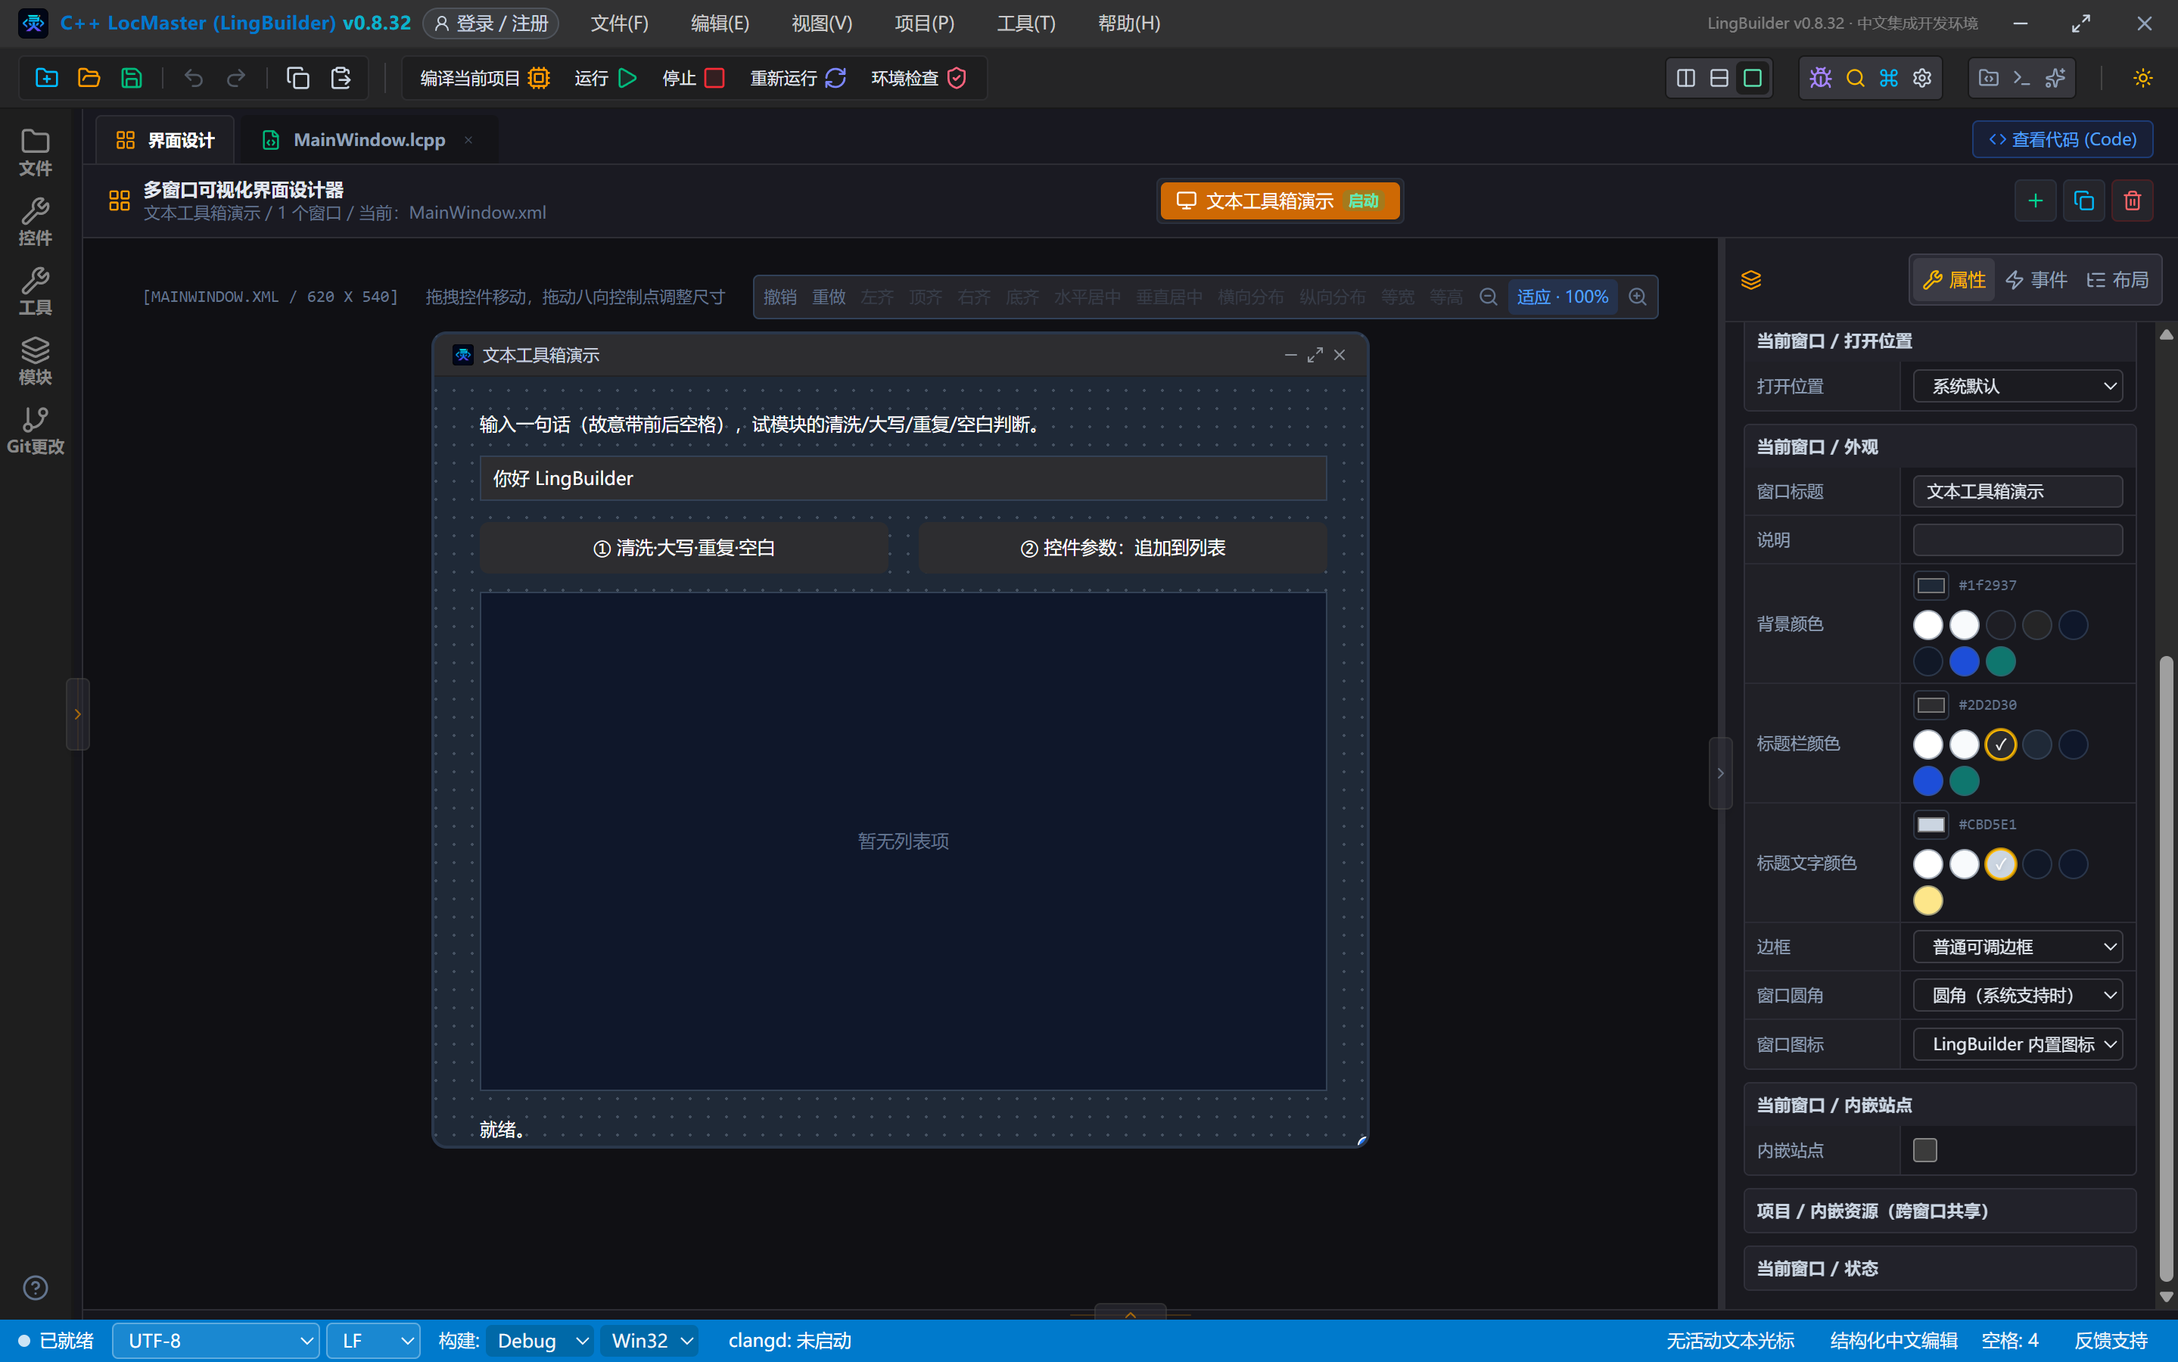Screen dimensions: 2178x1362
Task: Click the new project folder-plus icon
Action: point(47,79)
